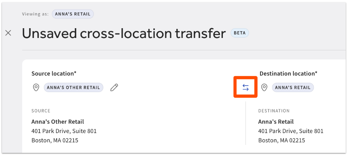Click the DESTINATION section heading
This screenshot has height=156, width=348.
(274, 111)
